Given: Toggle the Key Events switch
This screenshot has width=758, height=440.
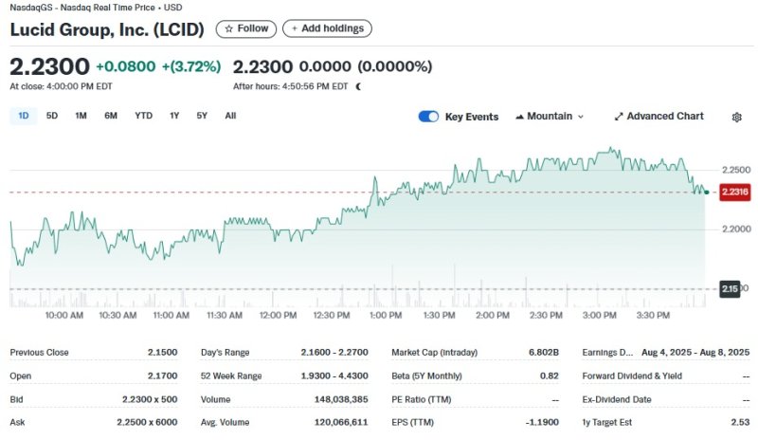Looking at the screenshot, I should (x=428, y=117).
